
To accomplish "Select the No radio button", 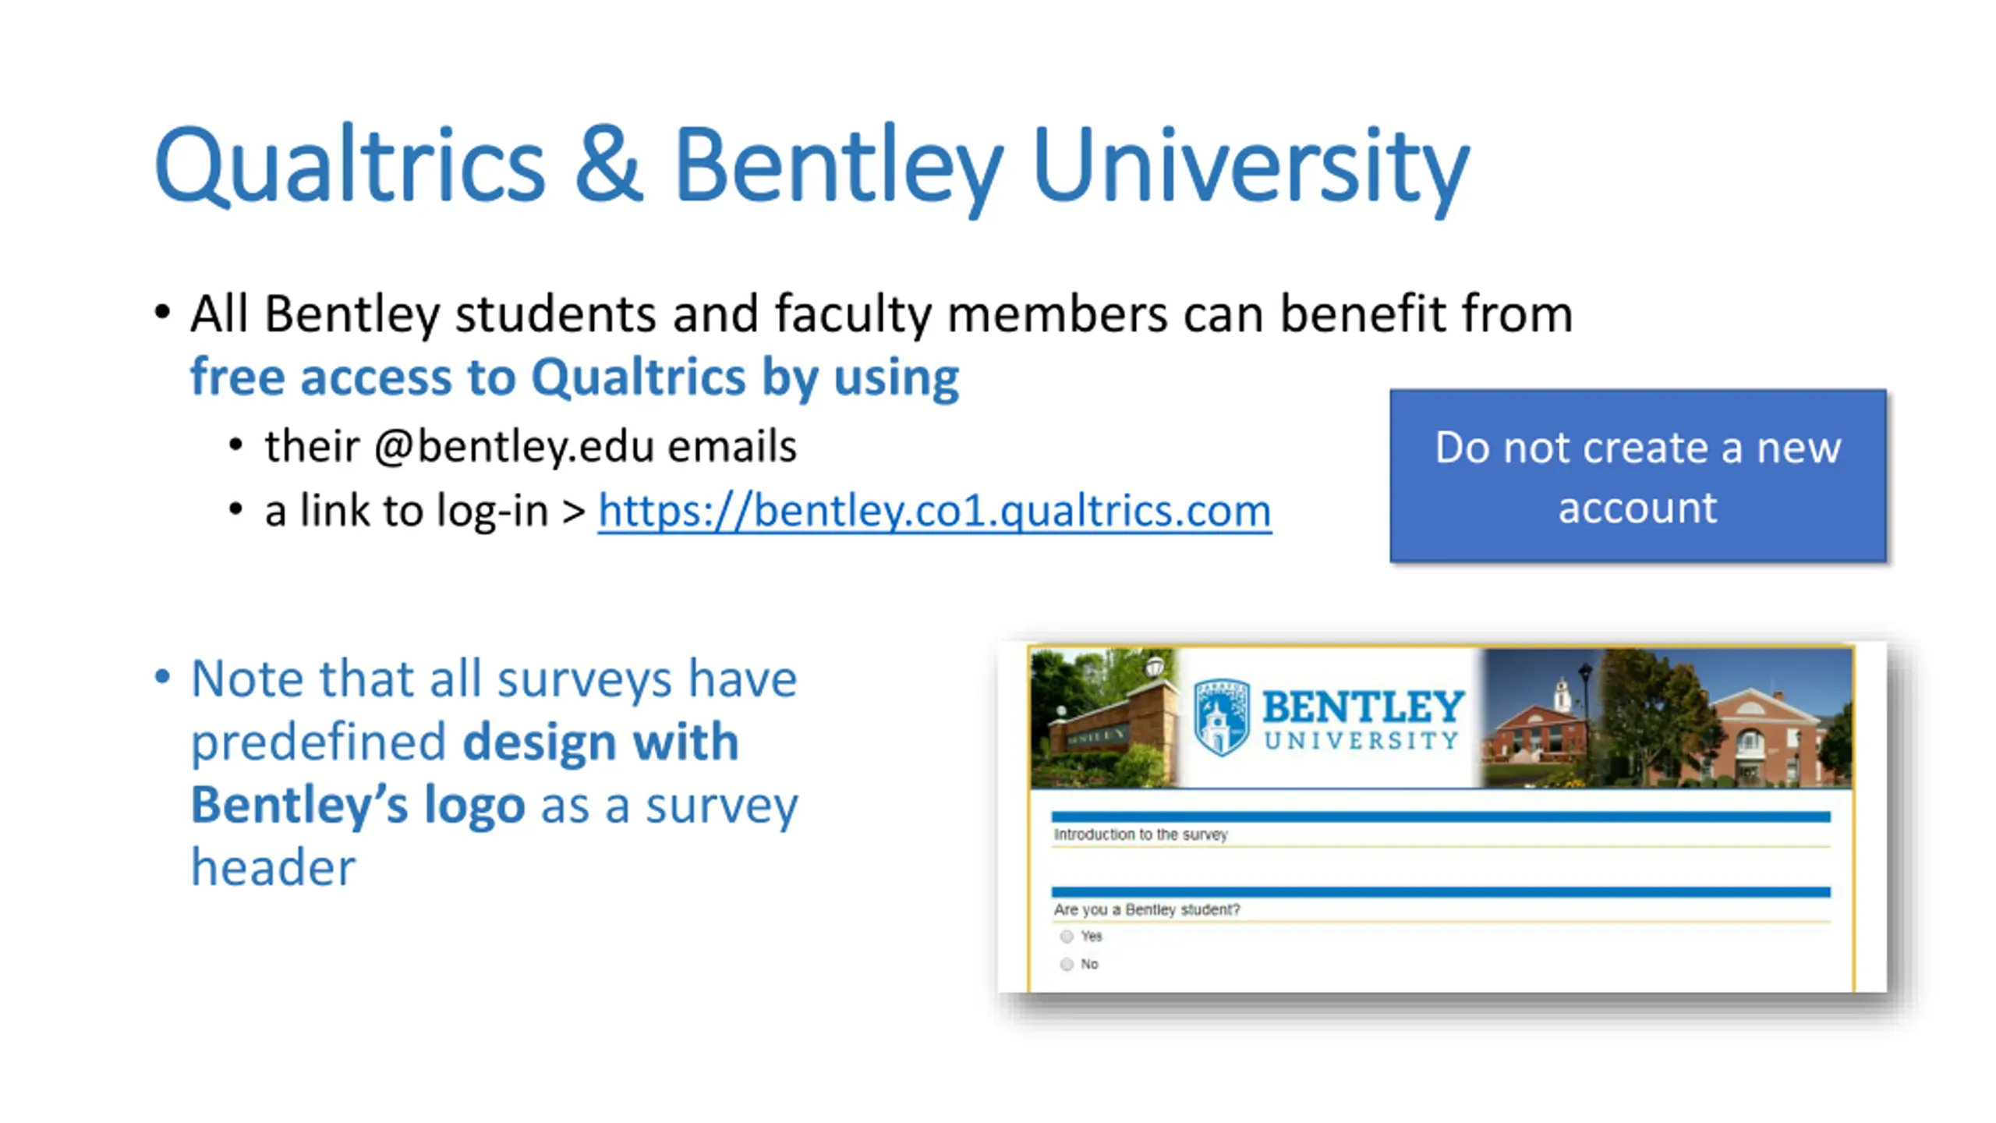I will (1067, 964).
